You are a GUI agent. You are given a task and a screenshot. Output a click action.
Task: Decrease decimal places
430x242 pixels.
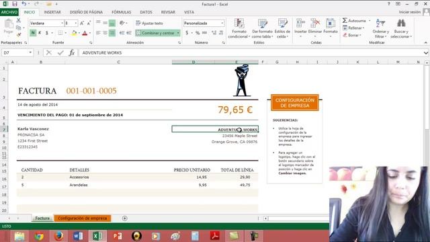point(221,33)
